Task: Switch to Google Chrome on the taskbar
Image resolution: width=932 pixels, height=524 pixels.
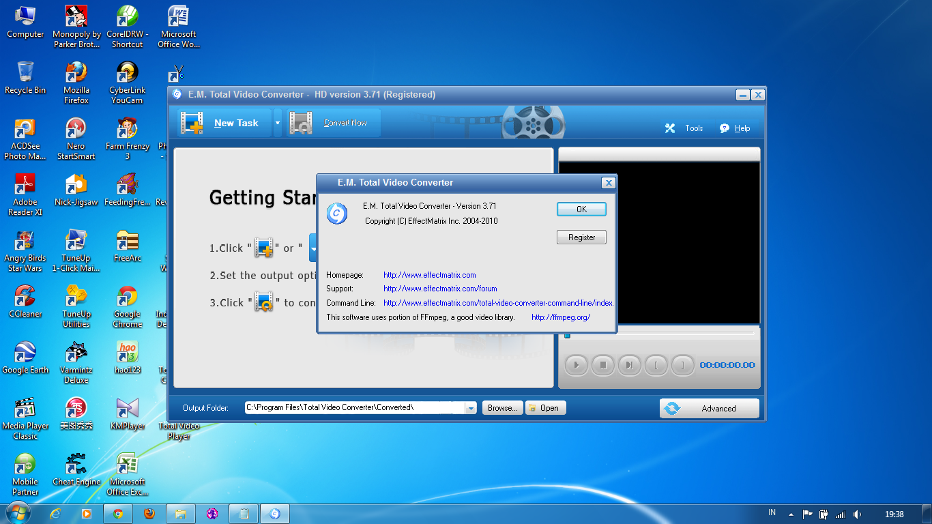Action: click(x=118, y=514)
